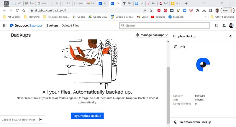This screenshot has width=236, height=127.
Task: Toggle the Chrome side panel
Action: (210, 10)
